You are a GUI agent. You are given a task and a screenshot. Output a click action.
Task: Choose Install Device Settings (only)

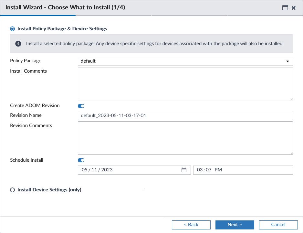pyautogui.click(x=12, y=190)
